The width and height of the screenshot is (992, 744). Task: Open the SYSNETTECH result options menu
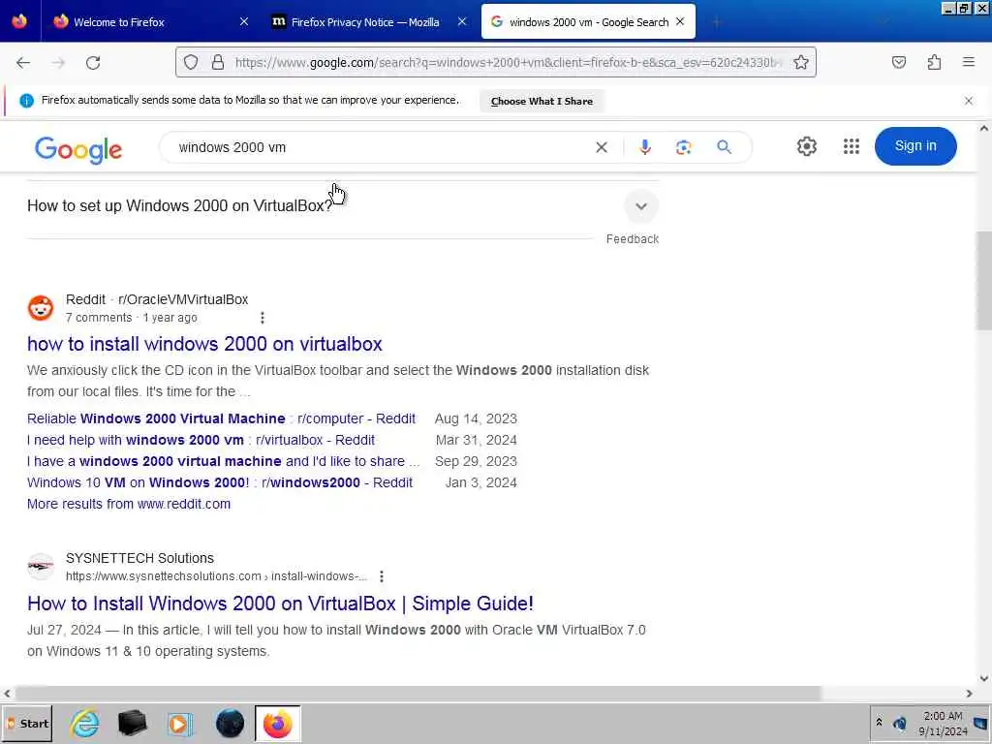coord(382,576)
